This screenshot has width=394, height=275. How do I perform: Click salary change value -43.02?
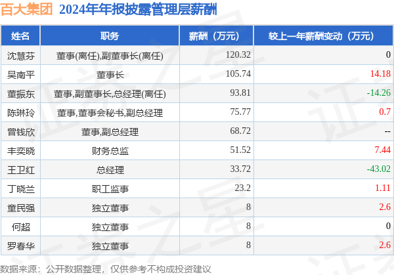tap(379, 169)
